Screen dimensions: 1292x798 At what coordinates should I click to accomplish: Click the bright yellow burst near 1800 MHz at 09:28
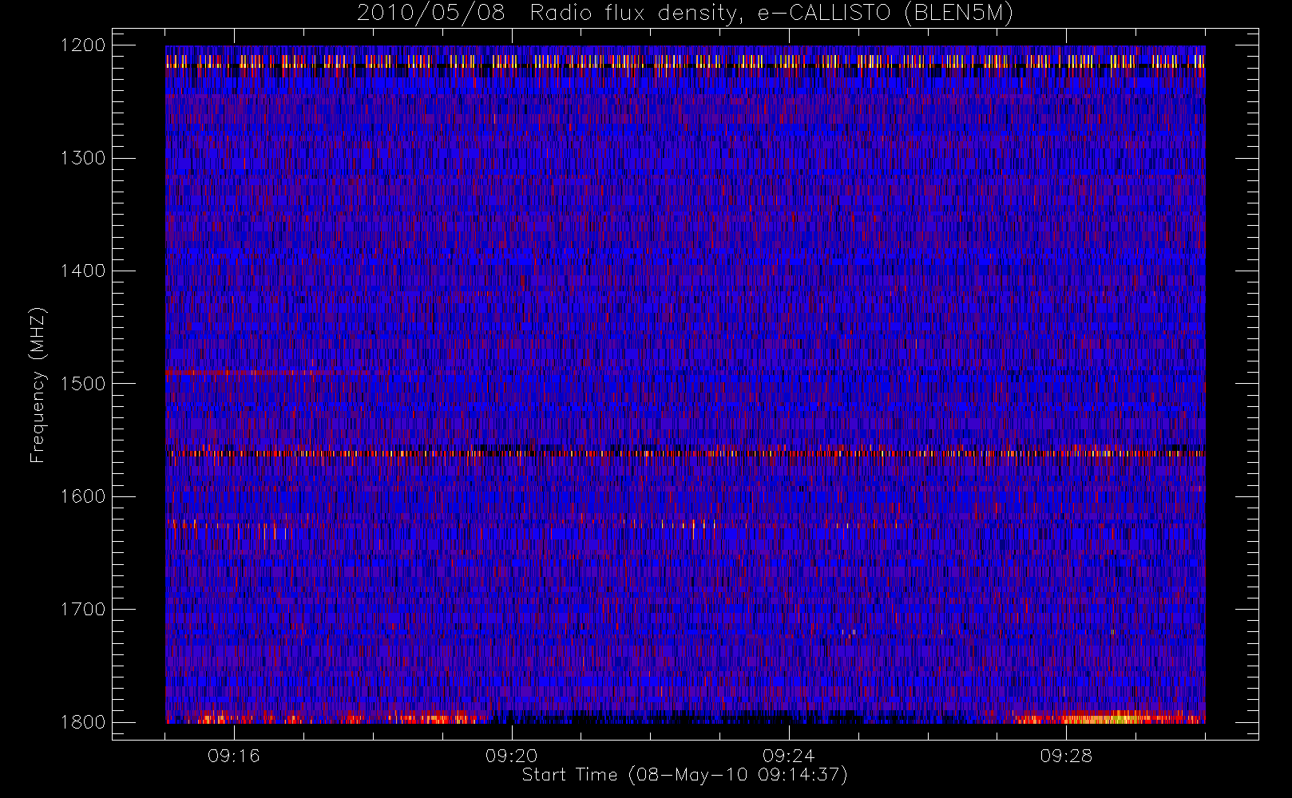(x=1106, y=718)
